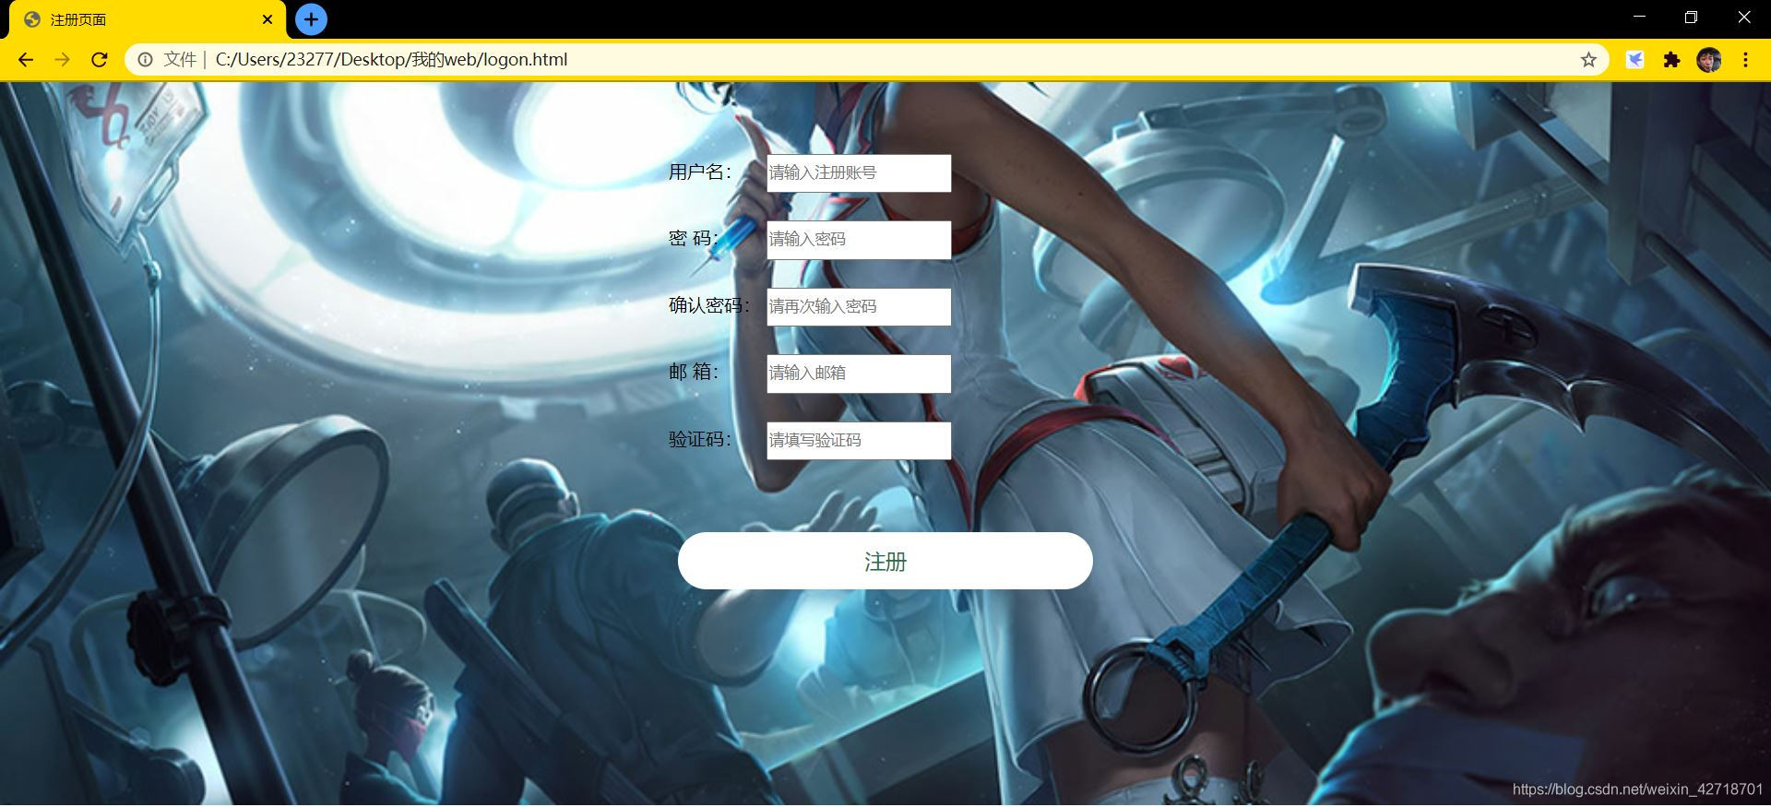Viewport: 1771px width, 807px height.
Task: Focus the 用户名 input field
Action: [859, 173]
